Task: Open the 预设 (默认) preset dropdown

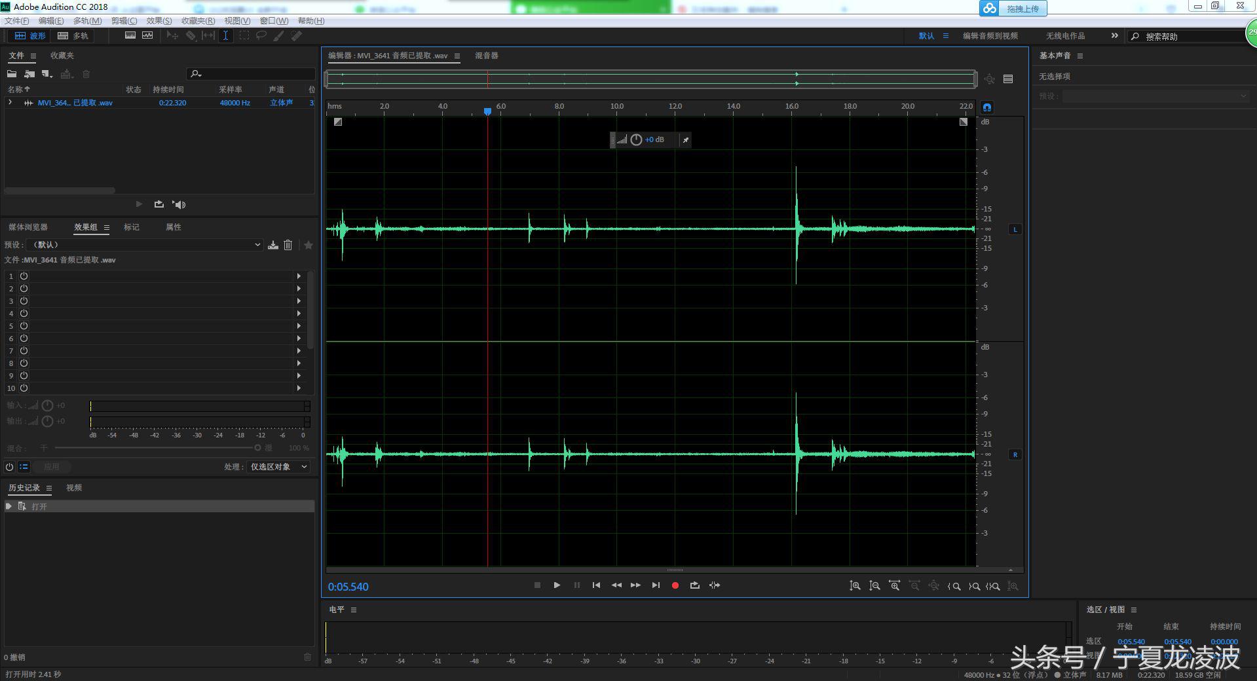Action: 145,245
